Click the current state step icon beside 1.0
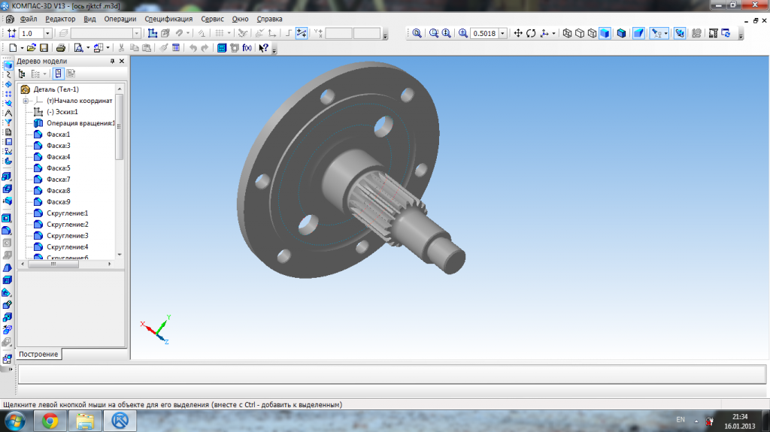Screen dimensions: 770x432 coord(12,33)
